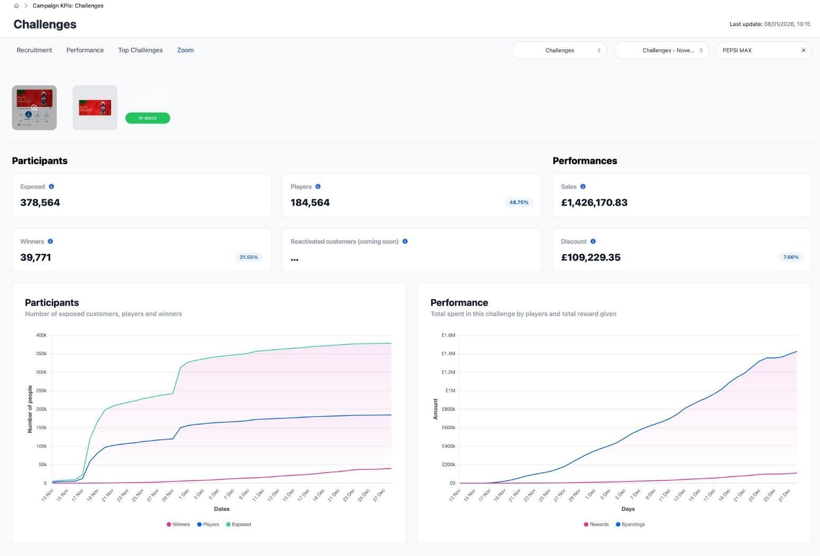Screen dimensions: 820x556
Task: Click the In stock badge
Action: tap(147, 118)
